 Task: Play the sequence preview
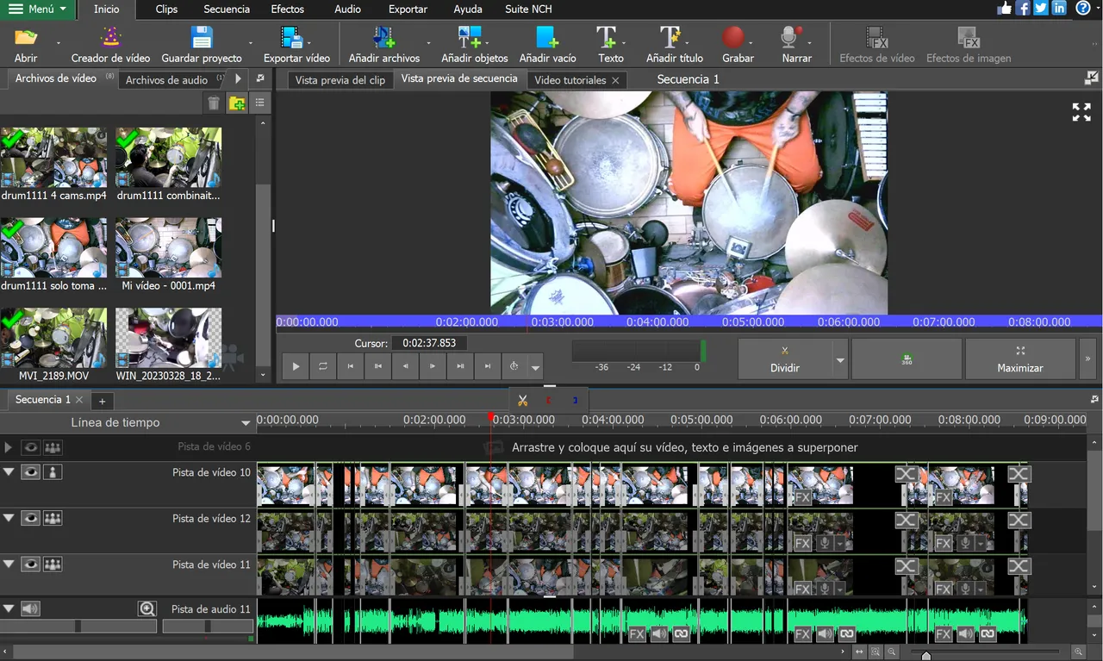point(296,366)
